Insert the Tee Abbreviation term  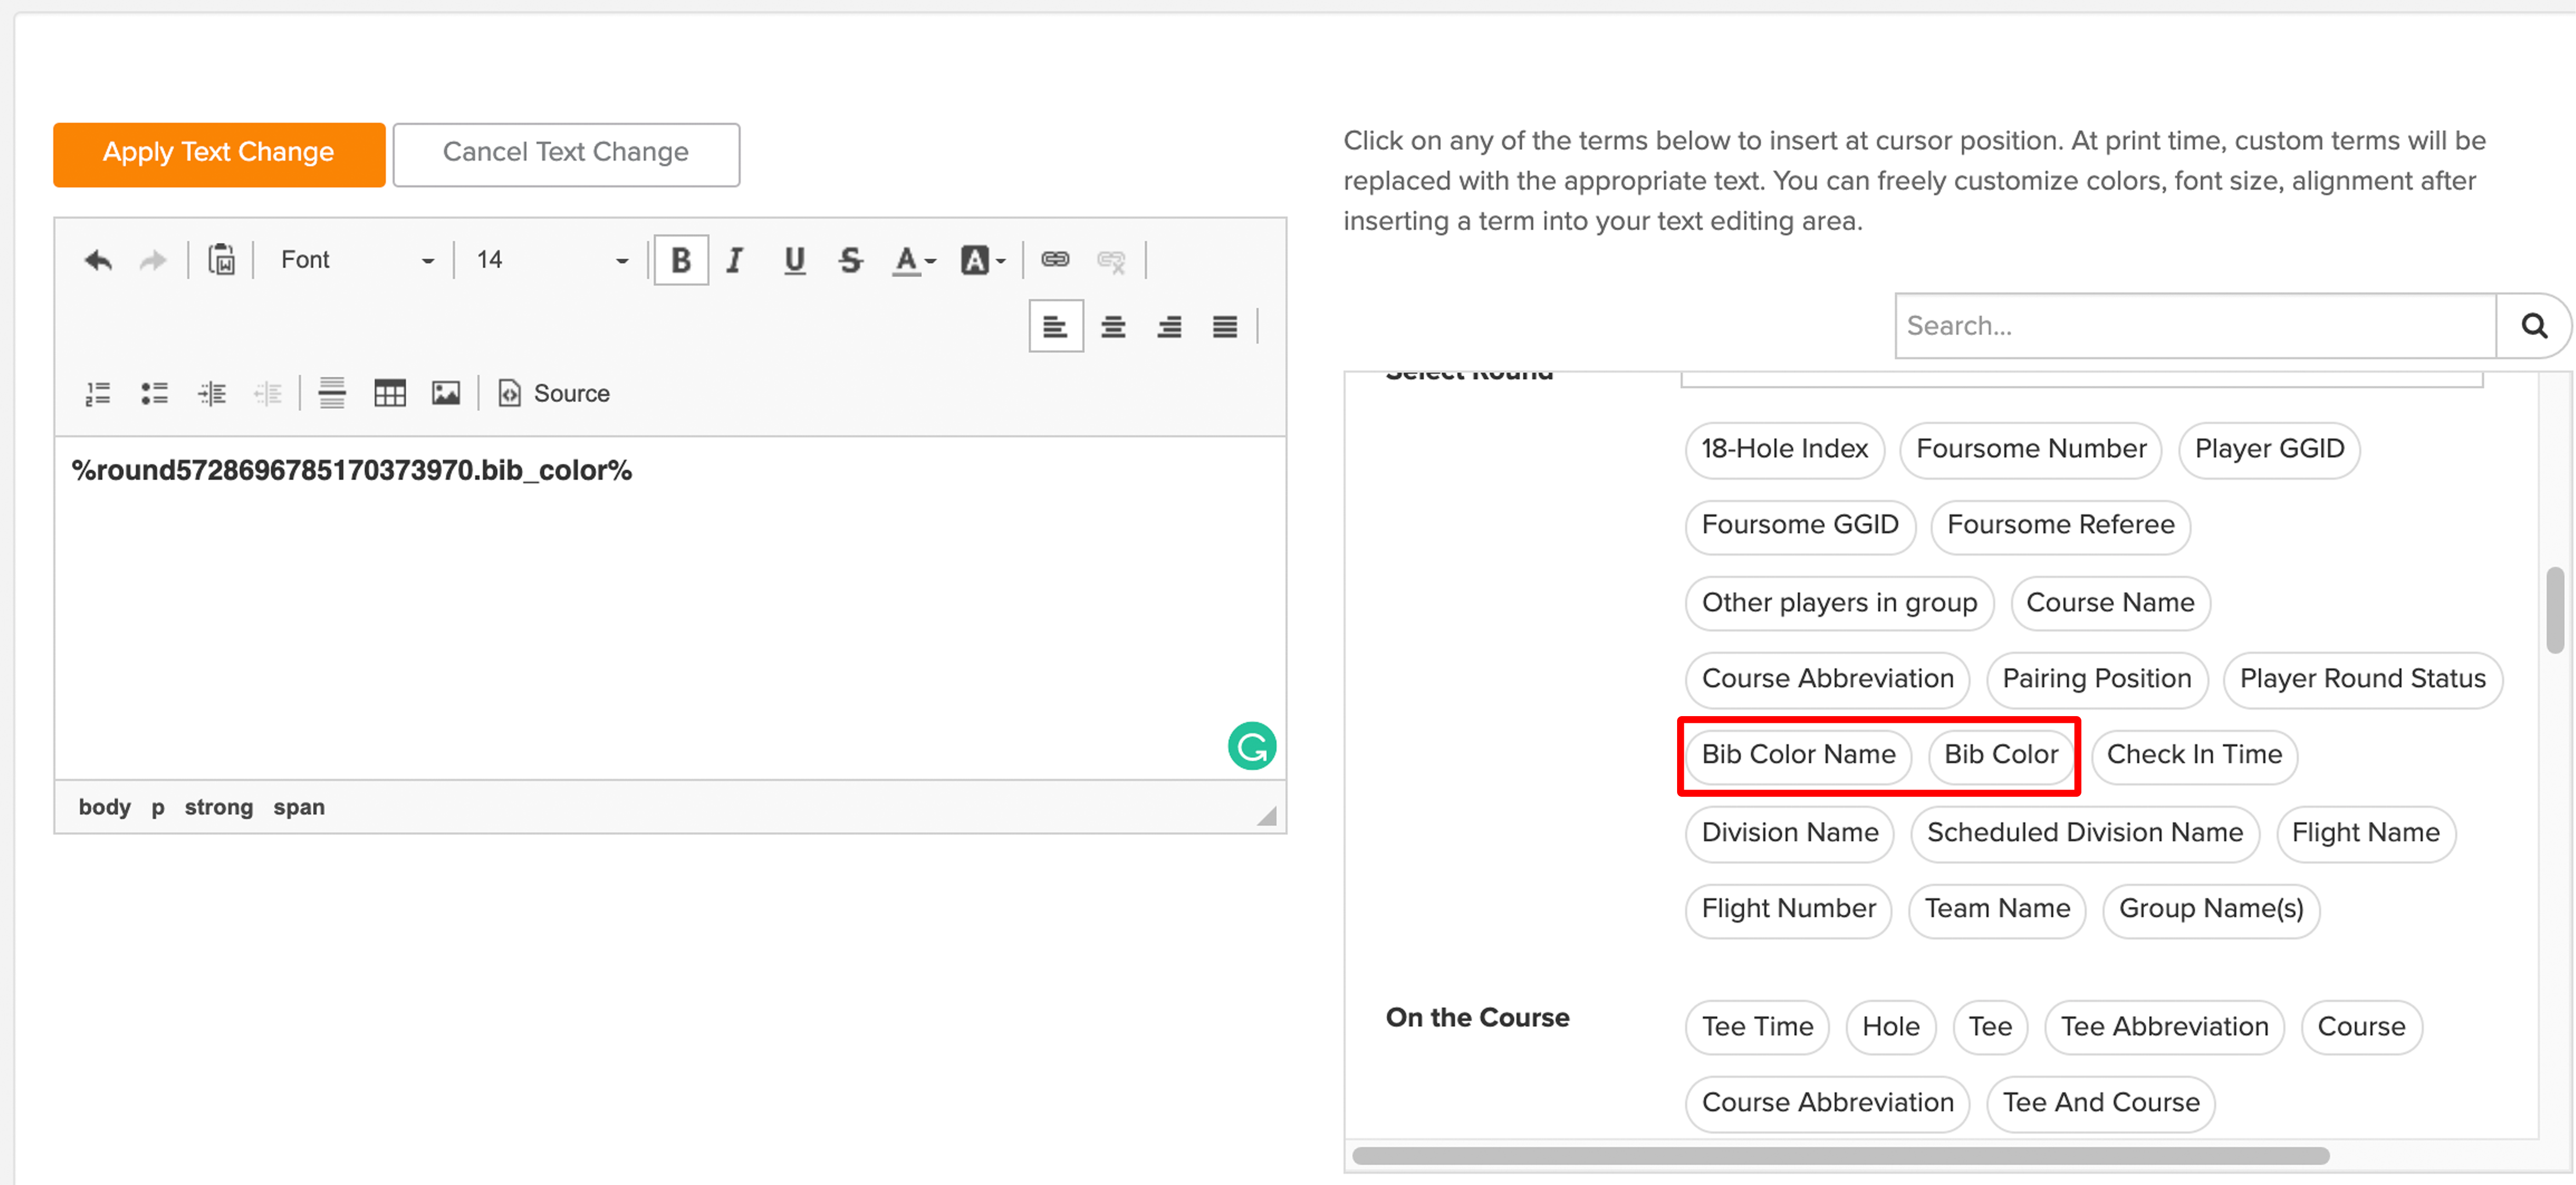(2164, 1027)
